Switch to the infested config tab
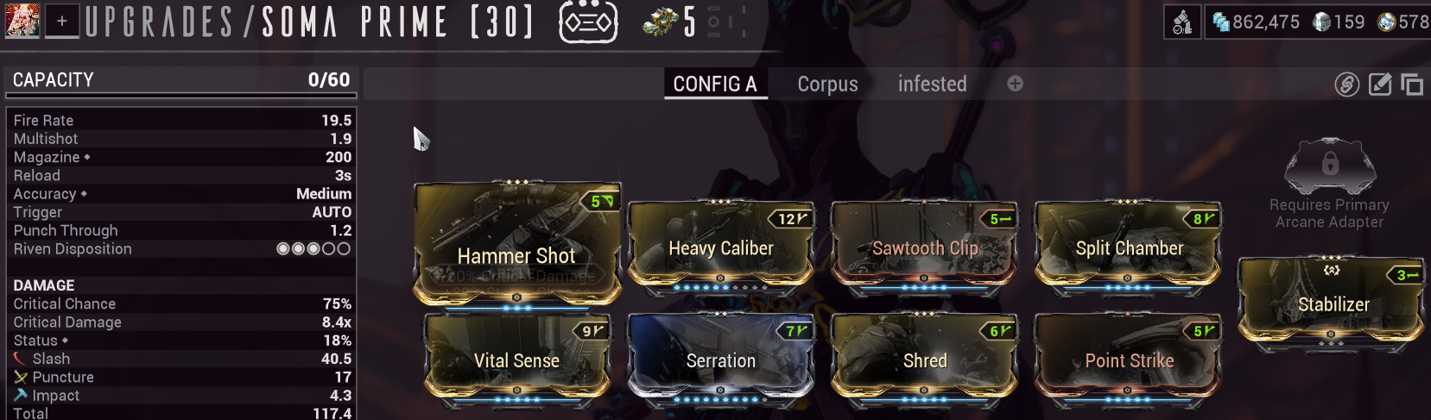Image resolution: width=1431 pixels, height=420 pixels. tap(932, 84)
